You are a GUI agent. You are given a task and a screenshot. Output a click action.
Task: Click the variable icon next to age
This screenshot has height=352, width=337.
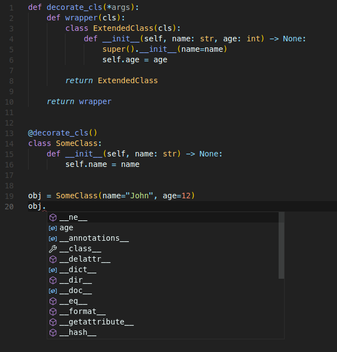coord(53,228)
